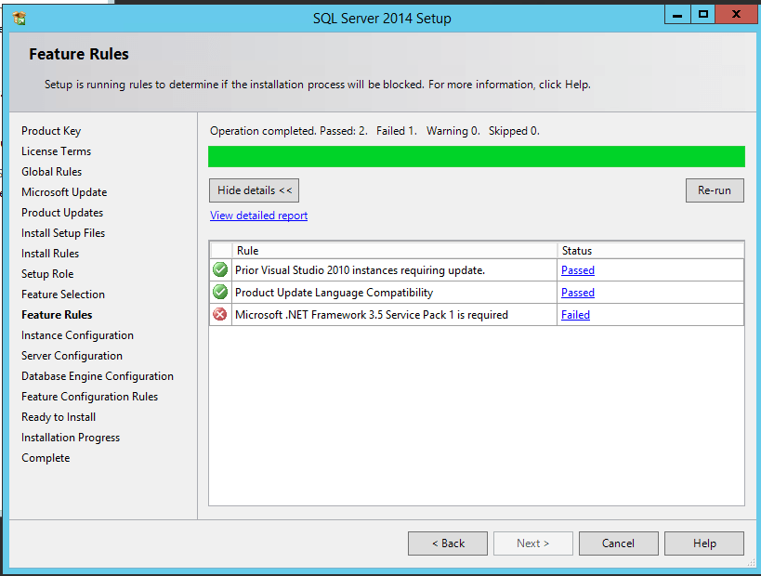Click the Status column header
The image size is (761, 576).
coord(650,251)
